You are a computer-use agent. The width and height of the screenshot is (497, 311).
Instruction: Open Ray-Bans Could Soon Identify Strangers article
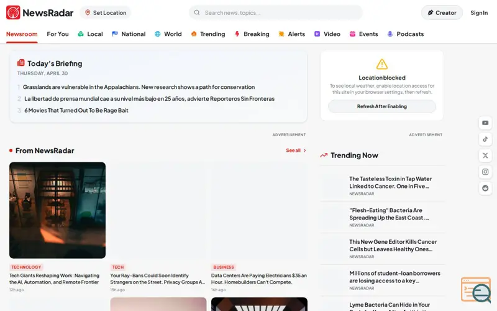coord(158,279)
